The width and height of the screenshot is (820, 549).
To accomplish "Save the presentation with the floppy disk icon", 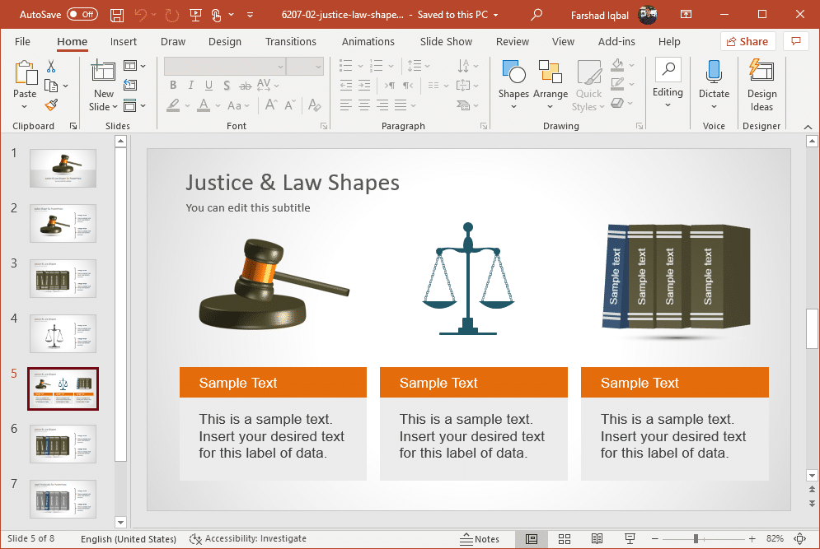I will [x=117, y=15].
